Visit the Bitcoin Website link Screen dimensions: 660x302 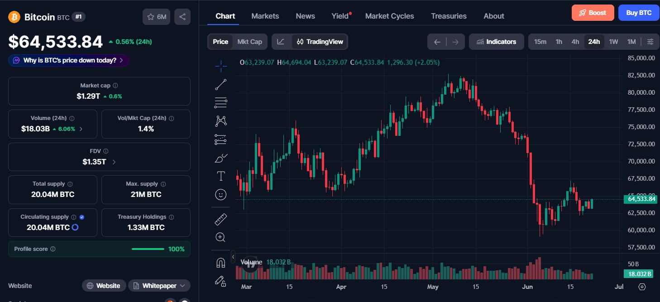[x=104, y=286]
